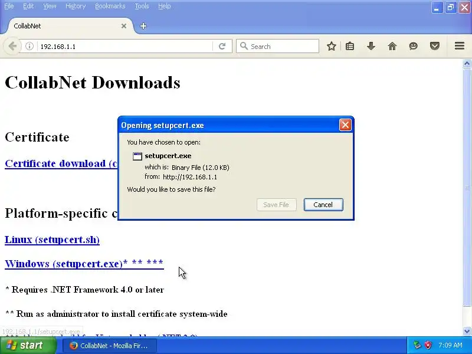The height and width of the screenshot is (354, 472).
Task: Minimize the Firefox window
Action: point(437,8)
